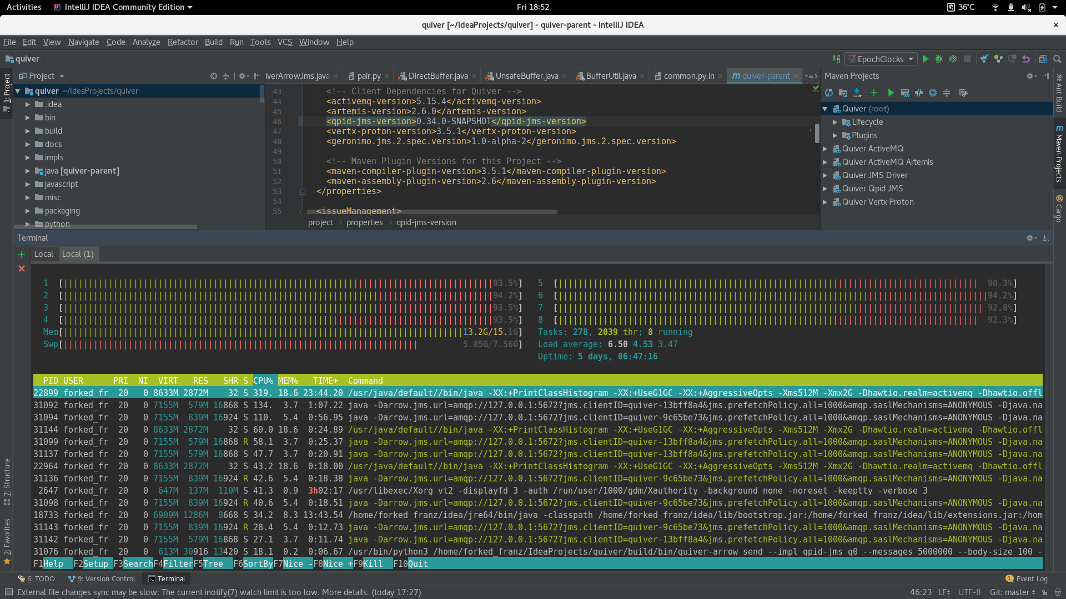Image resolution: width=1066 pixels, height=599 pixels.
Task: Reimport all Maven projects
Action: point(829,93)
